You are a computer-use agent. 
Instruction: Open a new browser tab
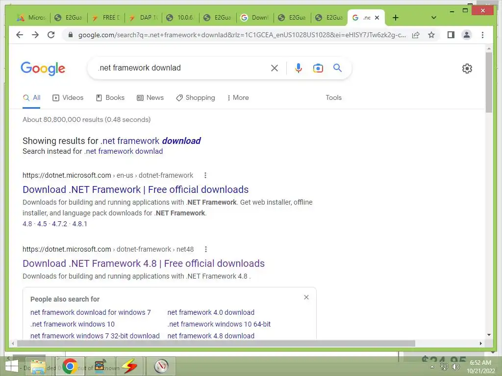click(x=396, y=18)
